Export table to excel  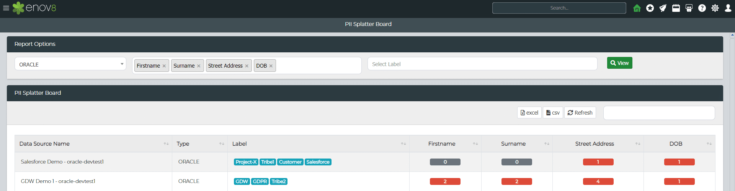pos(529,113)
